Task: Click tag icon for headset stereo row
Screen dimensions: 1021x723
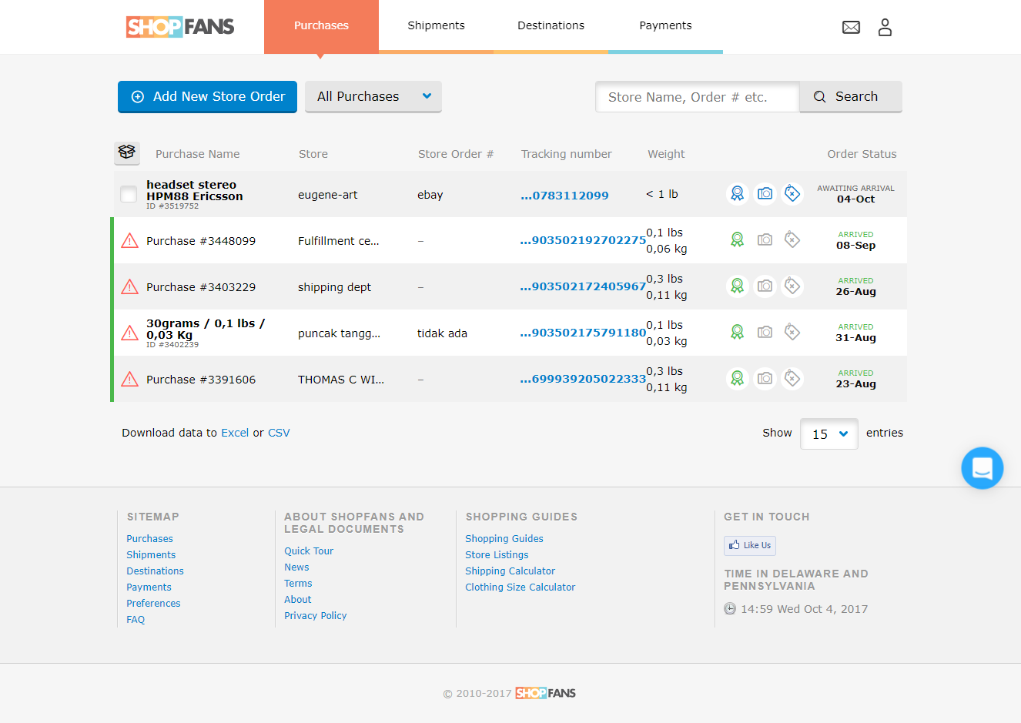Action: [x=792, y=193]
